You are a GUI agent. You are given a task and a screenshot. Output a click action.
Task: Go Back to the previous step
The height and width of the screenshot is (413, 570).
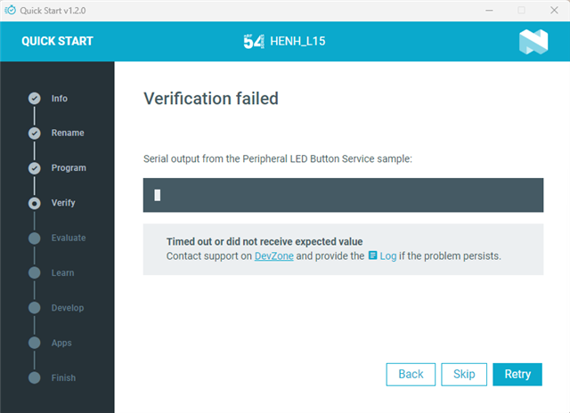point(411,374)
